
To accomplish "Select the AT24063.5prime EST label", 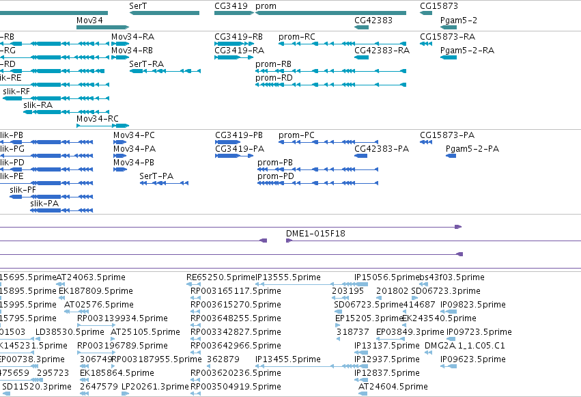I will coord(91,277).
